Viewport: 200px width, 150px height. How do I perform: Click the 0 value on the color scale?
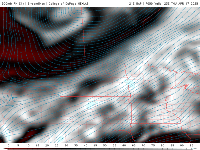(8, 145)
